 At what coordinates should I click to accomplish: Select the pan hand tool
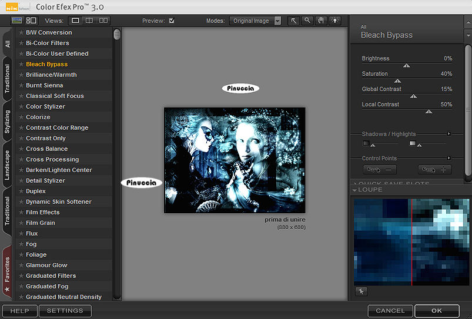point(321,21)
